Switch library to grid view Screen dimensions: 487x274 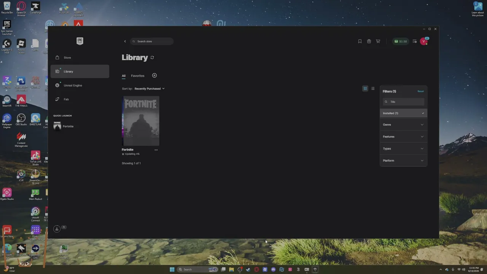(365, 89)
